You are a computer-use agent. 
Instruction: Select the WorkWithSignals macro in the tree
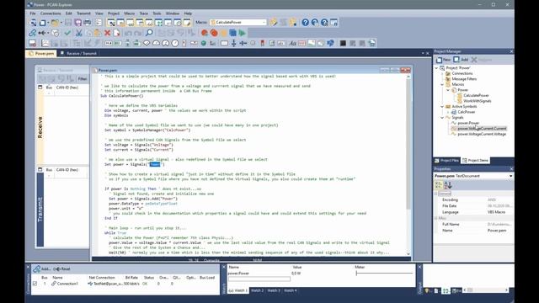coord(478,101)
